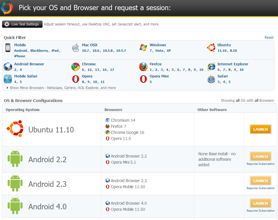The height and width of the screenshot is (220, 278).
Task: Filter by iPhone platform
Action: (x=20, y=56)
